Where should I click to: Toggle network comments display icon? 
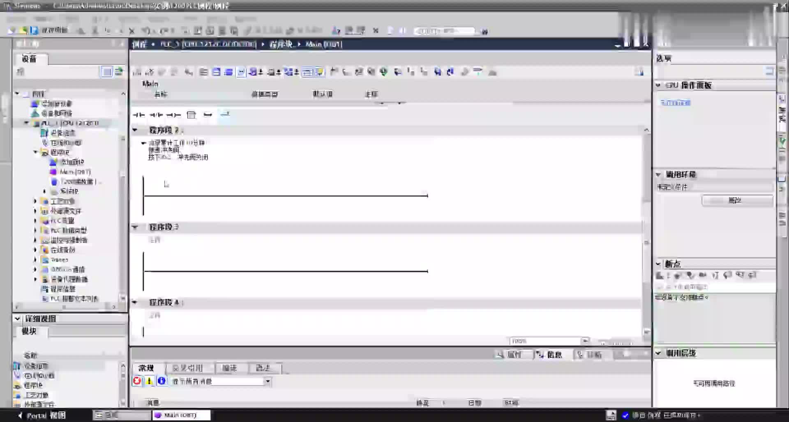[x=307, y=72]
